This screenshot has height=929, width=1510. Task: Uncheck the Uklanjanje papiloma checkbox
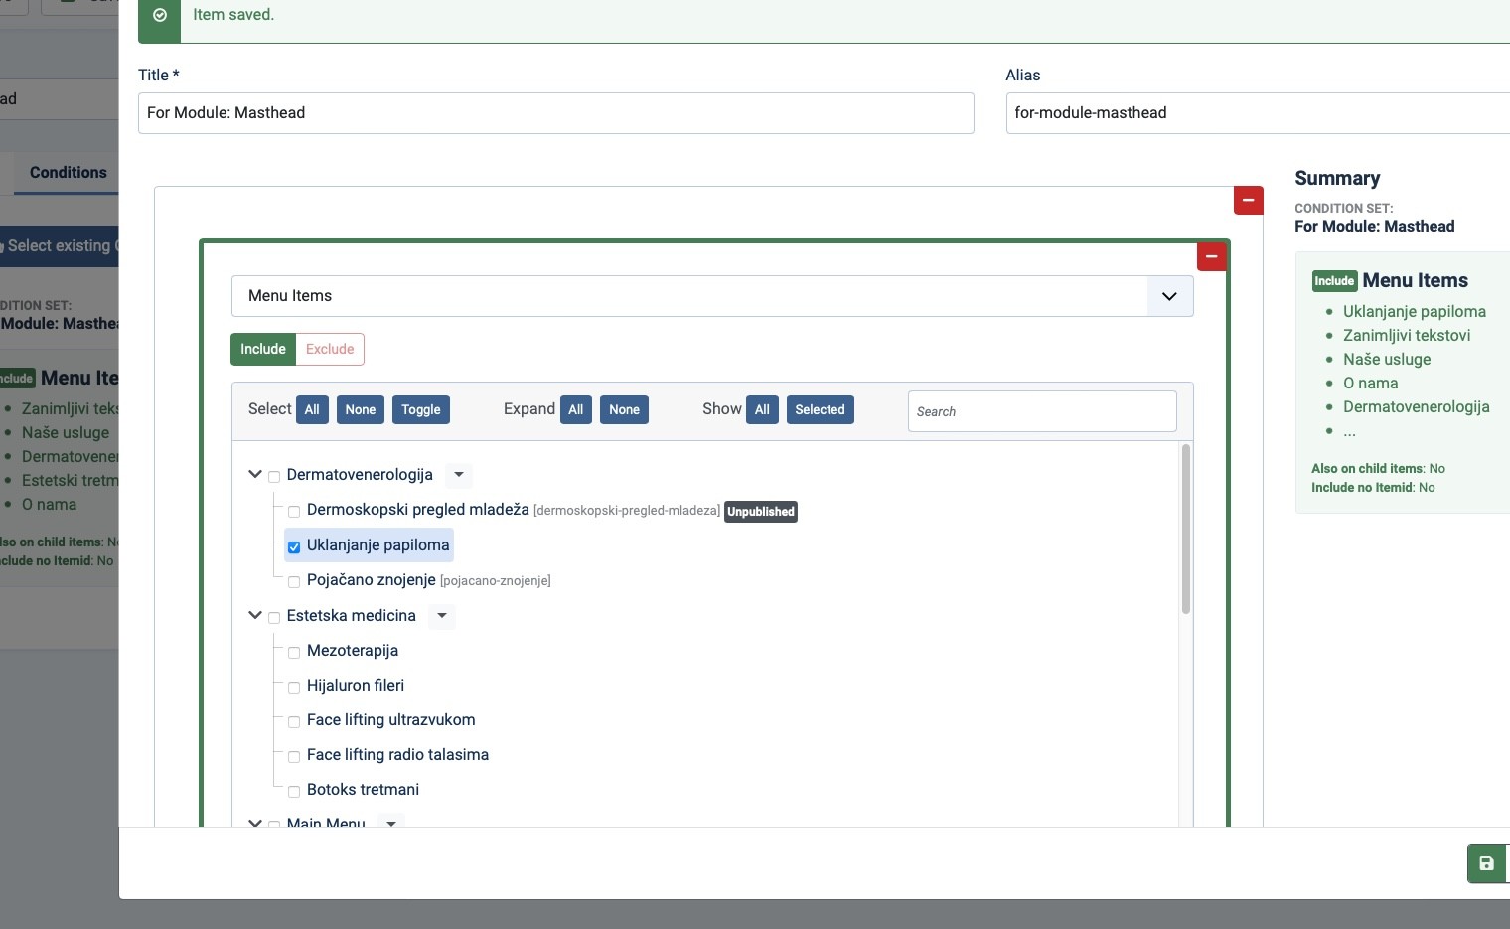point(294,546)
